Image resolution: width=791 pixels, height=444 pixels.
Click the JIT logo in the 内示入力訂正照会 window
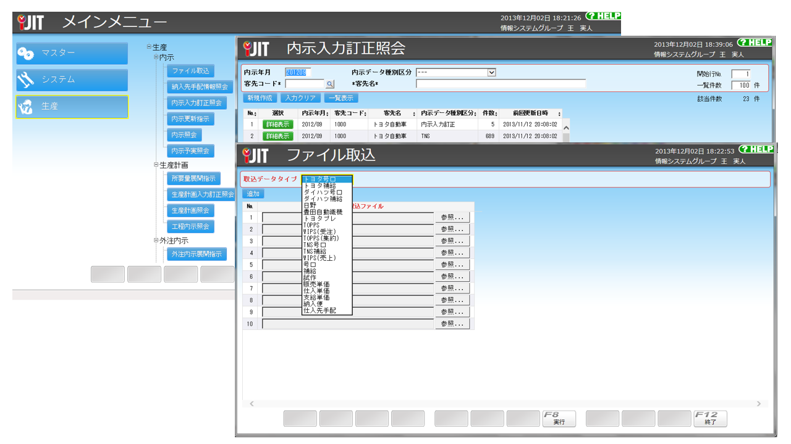click(x=256, y=49)
